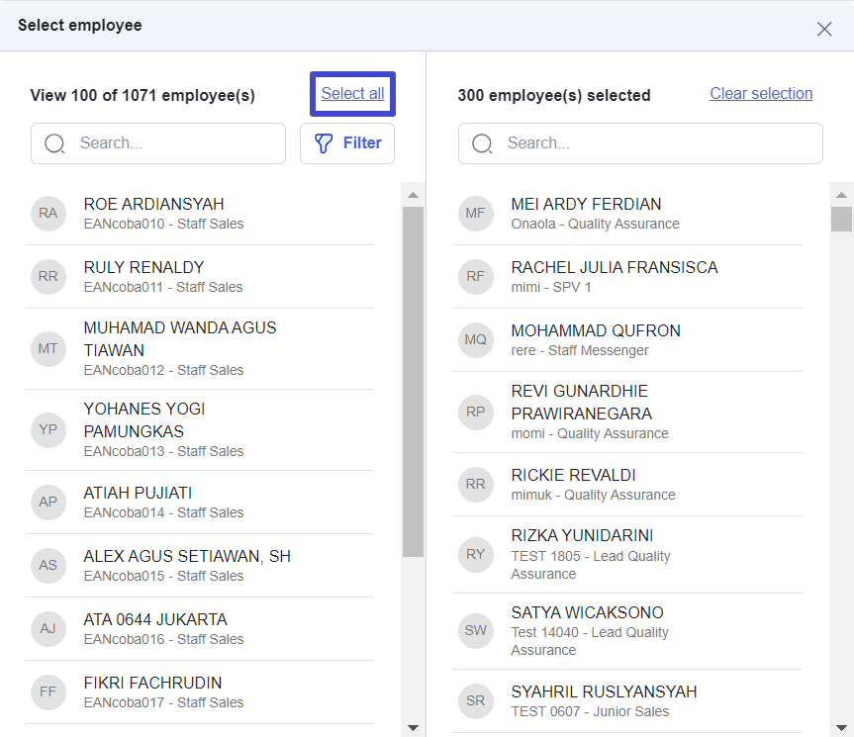Click the magnifier icon in selected employees search
Viewport: 854px width, 737px height.
[483, 143]
